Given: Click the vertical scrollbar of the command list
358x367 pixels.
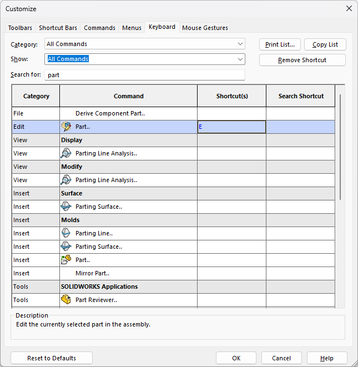Looking at the screenshot, I should point(340,147).
